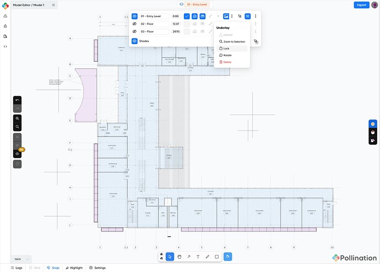Activate the hand pan tool

180,257
